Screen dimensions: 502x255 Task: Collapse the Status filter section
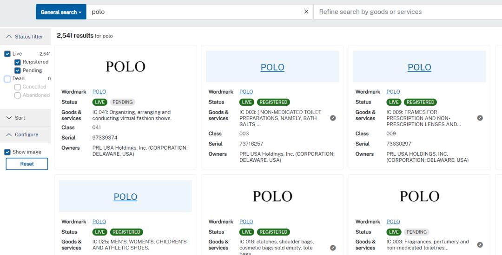click(x=25, y=37)
